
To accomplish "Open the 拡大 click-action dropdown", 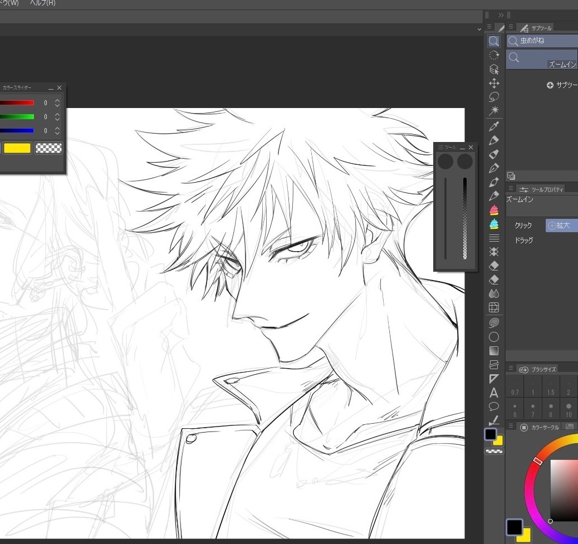I will click(x=562, y=225).
